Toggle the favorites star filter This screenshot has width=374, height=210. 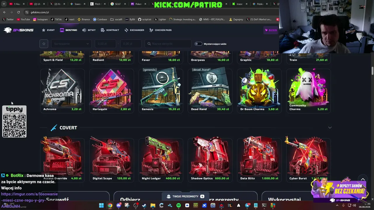click(x=44, y=44)
